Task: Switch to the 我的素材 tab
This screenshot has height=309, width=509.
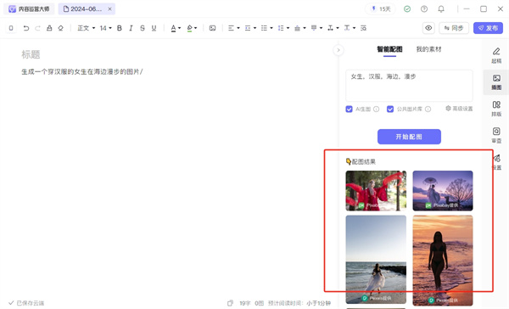Action: coord(428,49)
